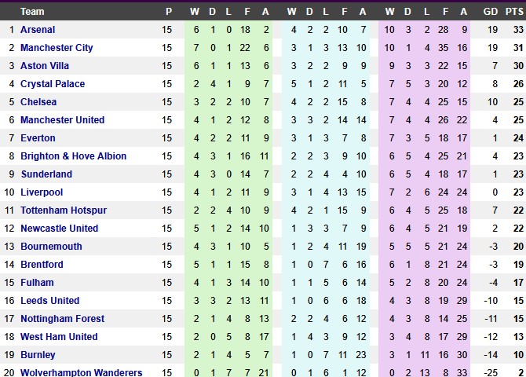526x377 pixels.
Task: Click the Team column header
Action: pos(32,12)
